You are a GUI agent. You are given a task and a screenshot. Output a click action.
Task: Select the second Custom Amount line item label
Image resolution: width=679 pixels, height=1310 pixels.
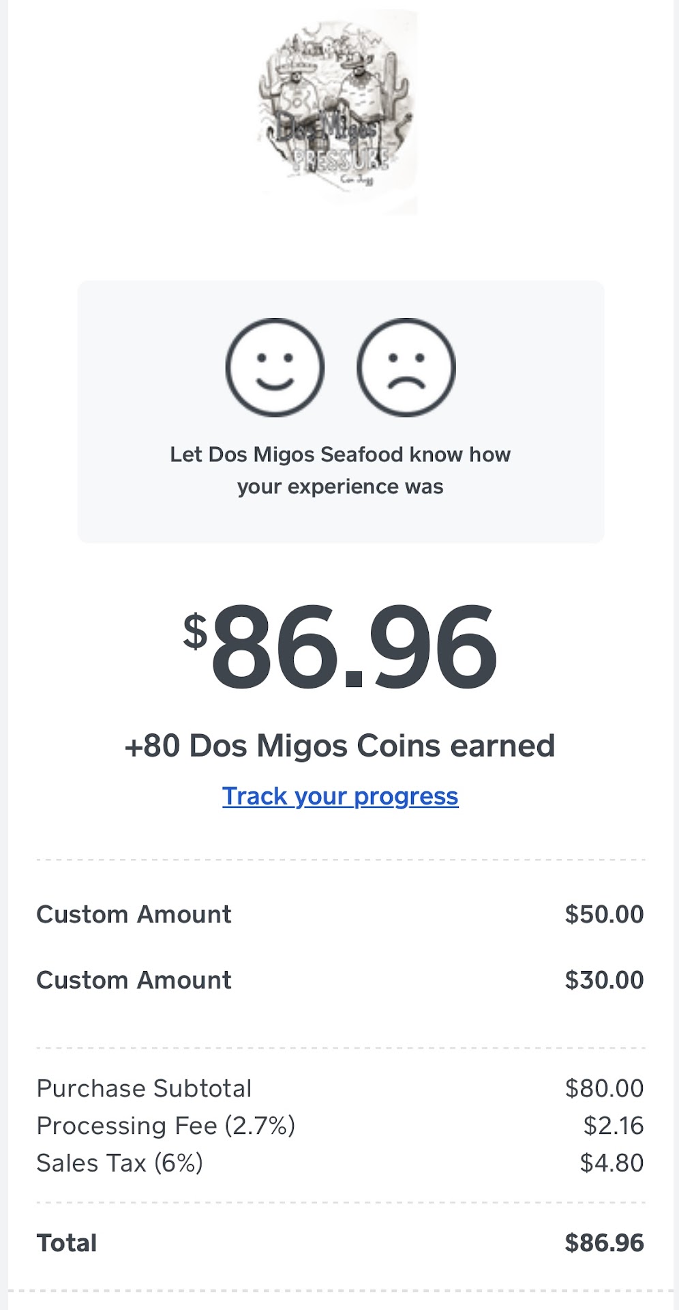pos(134,980)
